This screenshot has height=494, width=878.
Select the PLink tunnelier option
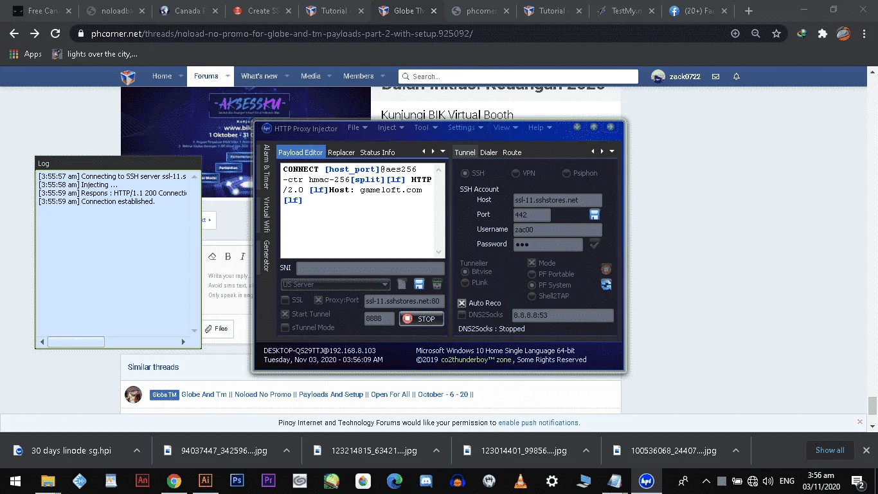pos(465,282)
